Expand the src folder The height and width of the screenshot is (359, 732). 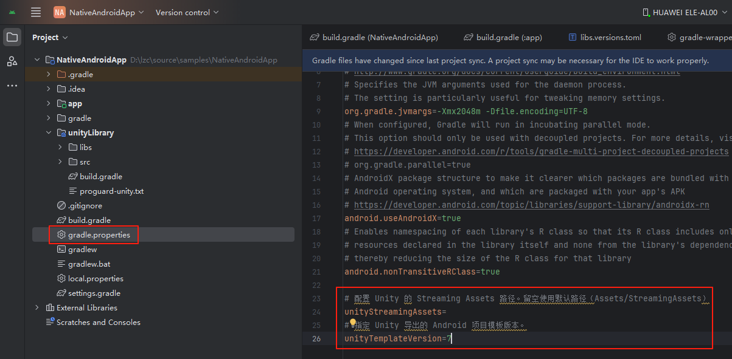[60, 162]
